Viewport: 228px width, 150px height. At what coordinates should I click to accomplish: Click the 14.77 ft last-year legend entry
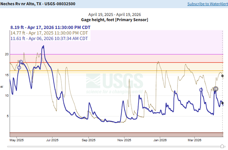tap(49, 33)
